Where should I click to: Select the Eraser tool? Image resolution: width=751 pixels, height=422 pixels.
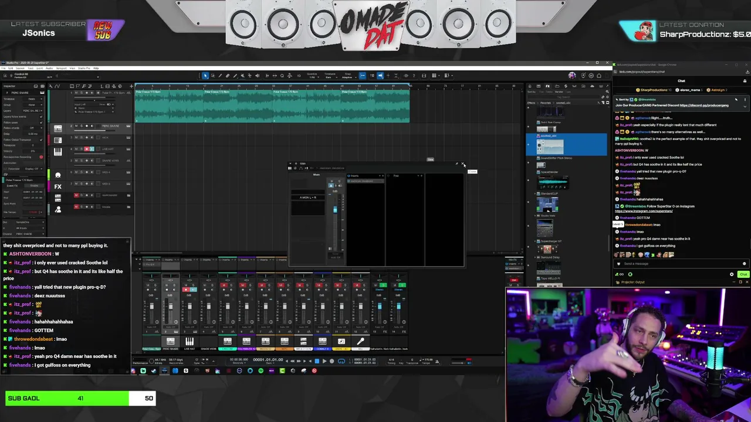pyautogui.click(x=228, y=76)
